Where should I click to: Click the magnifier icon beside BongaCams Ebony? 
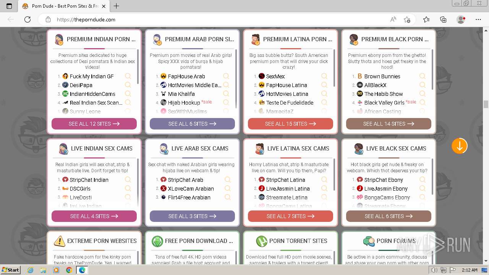(x=423, y=197)
